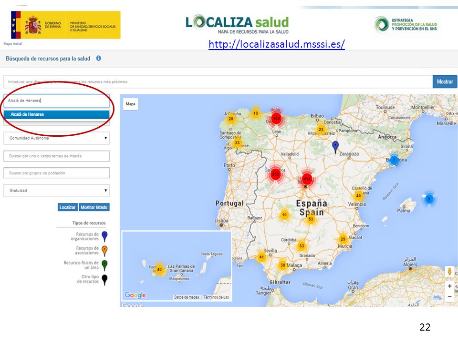Viewport: 458px width, 343px height.
Task: Open the 10 cluster west of the 53 cluster
Action: point(284,215)
